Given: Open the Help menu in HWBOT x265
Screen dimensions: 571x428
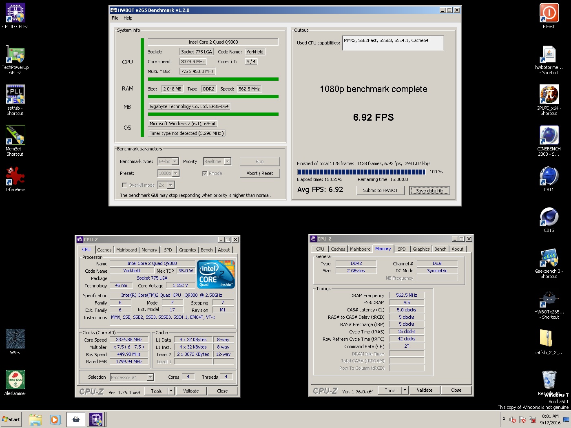Looking at the screenshot, I should 128,18.
